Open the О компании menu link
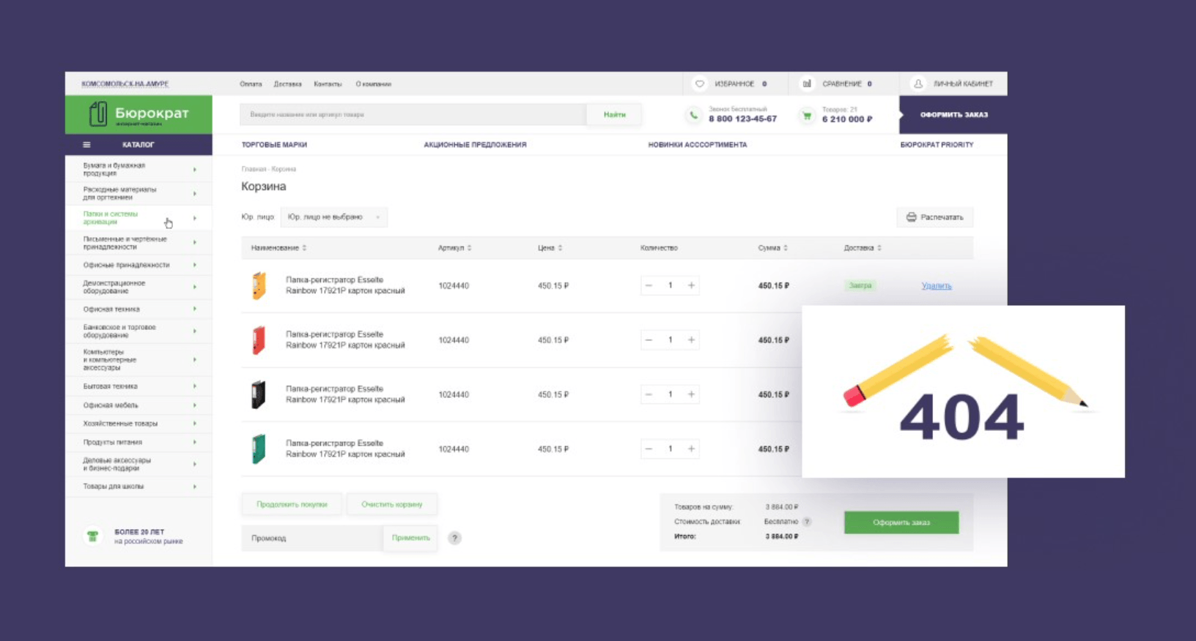 point(374,84)
